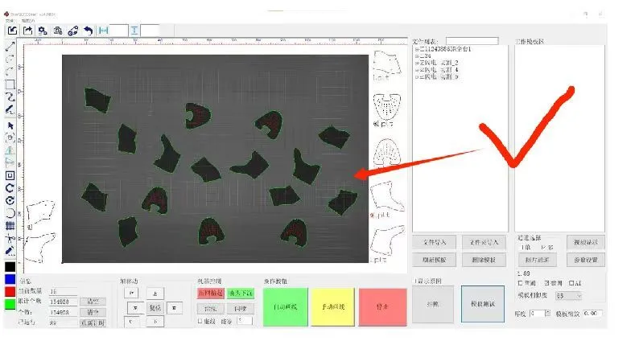Click the 速率 speed input field

coord(245,321)
